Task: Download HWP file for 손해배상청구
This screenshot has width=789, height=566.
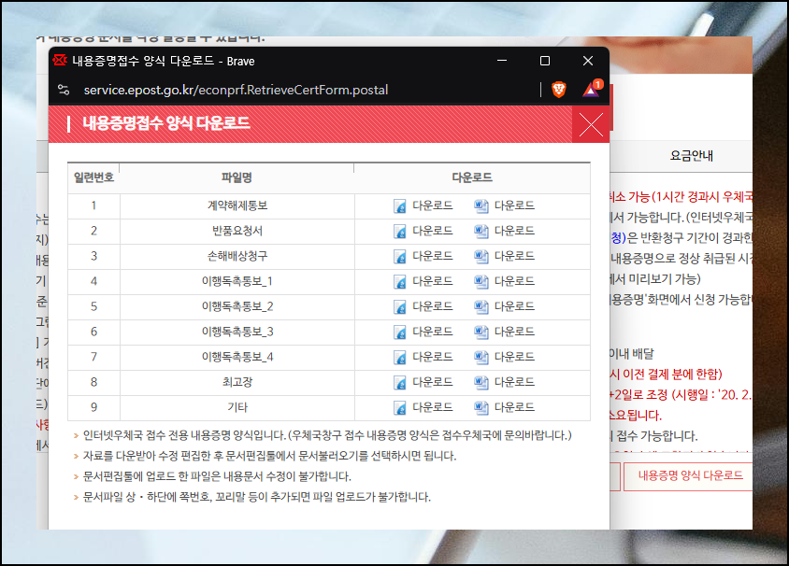Action: (x=423, y=256)
